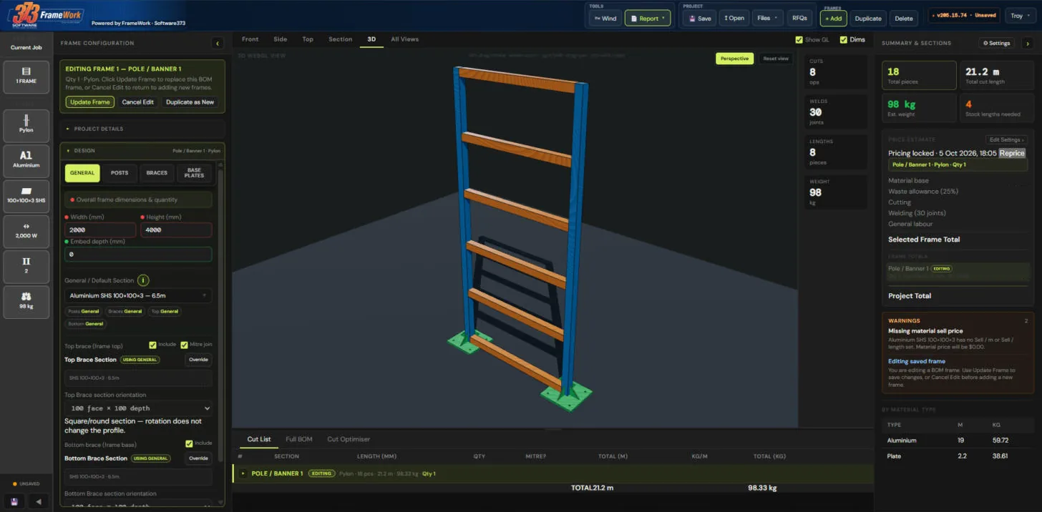Click Reprice next to pricing locked
The image size is (1042, 512).
click(x=1012, y=153)
